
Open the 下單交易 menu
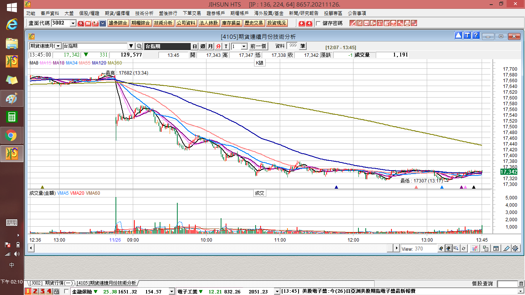point(192,13)
